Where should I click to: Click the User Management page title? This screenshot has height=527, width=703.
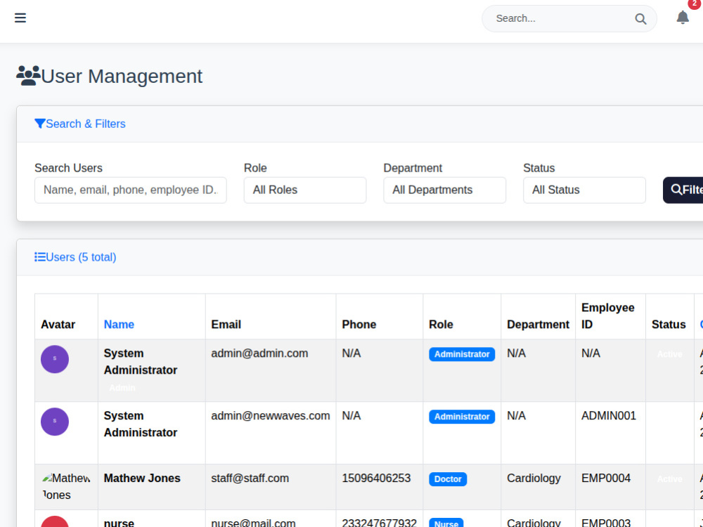pyautogui.click(x=122, y=76)
